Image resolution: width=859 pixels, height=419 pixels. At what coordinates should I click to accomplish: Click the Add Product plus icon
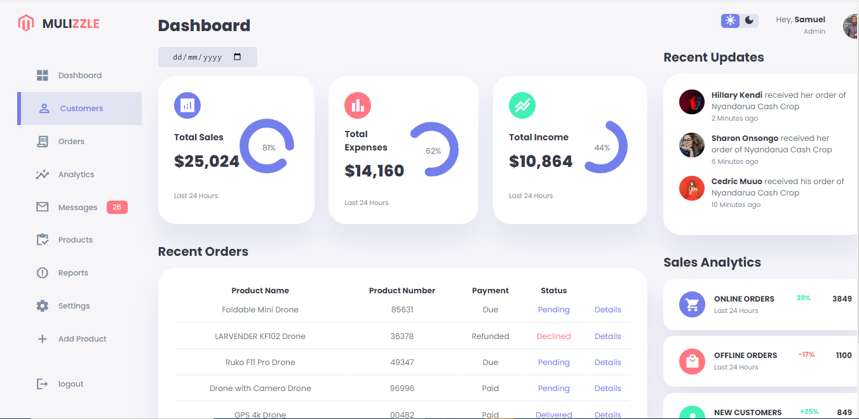pyautogui.click(x=42, y=338)
